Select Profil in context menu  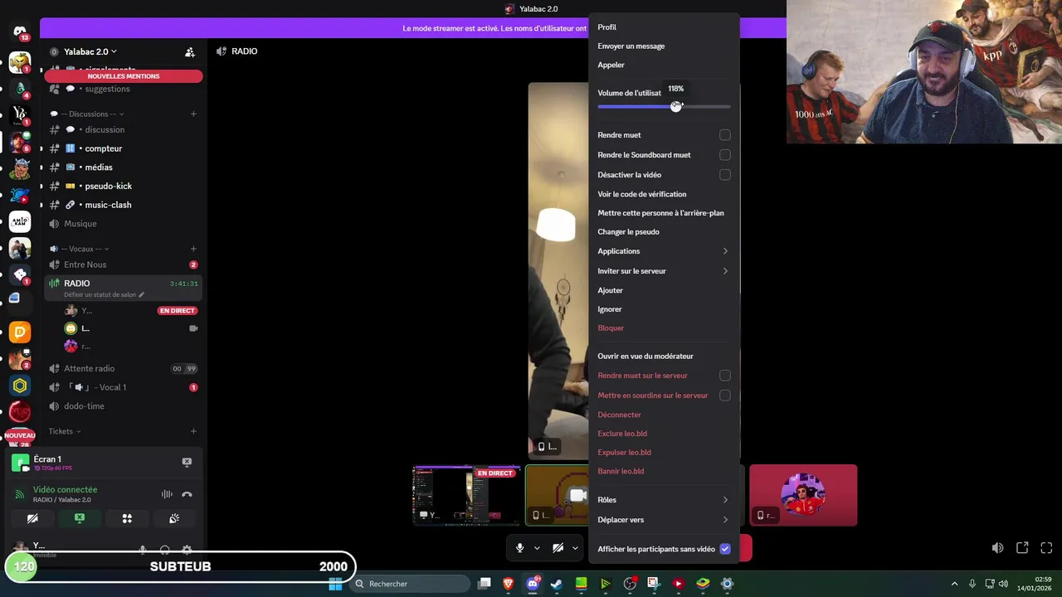pos(607,27)
